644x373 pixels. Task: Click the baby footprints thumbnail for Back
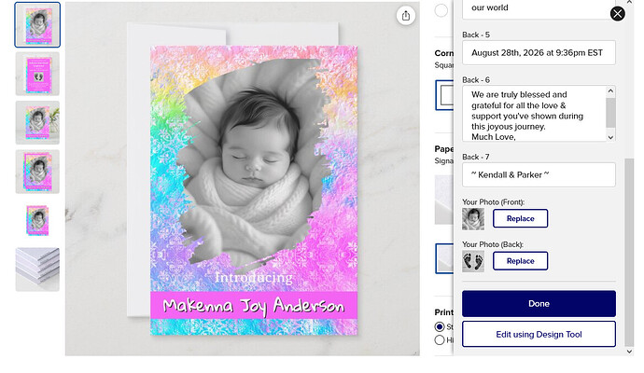(x=473, y=261)
